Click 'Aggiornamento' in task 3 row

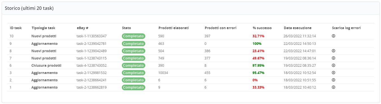[45, 73]
